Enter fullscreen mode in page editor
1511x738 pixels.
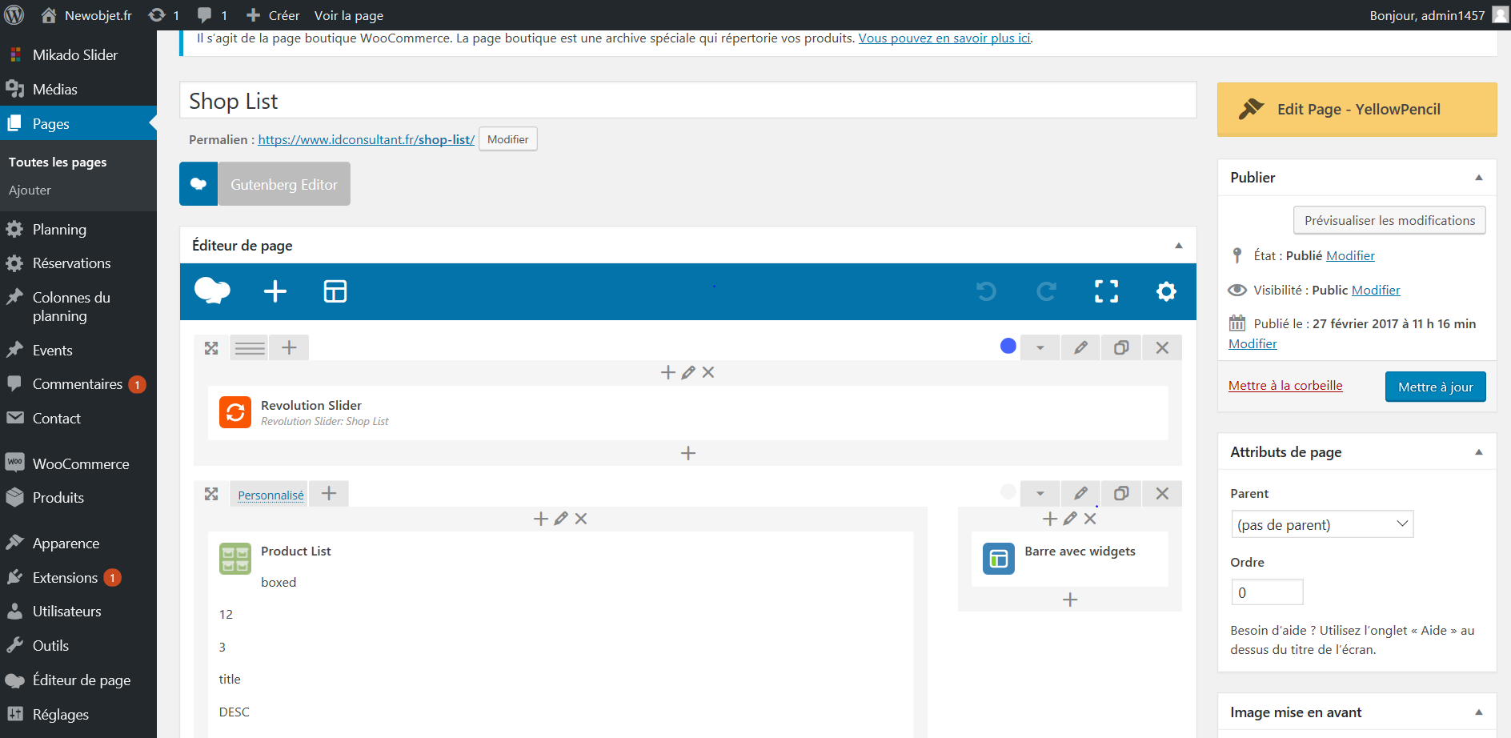pyautogui.click(x=1106, y=291)
